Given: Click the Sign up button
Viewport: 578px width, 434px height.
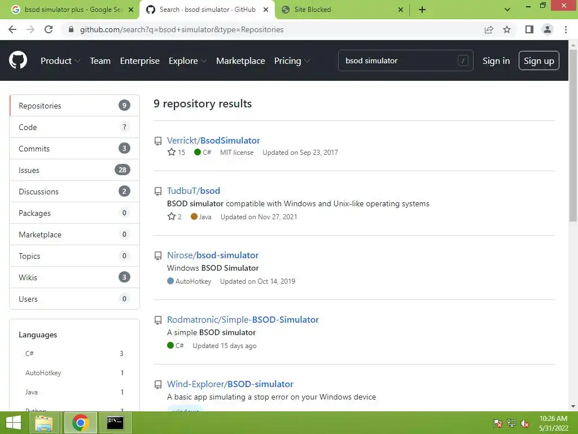Looking at the screenshot, I should tap(539, 60).
